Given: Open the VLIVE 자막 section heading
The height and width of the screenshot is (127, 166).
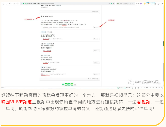Looking at the screenshot, I should click(46, 16).
